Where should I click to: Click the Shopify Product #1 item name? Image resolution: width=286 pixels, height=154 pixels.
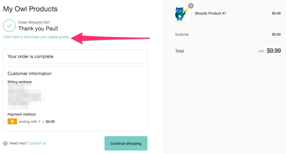tap(210, 13)
